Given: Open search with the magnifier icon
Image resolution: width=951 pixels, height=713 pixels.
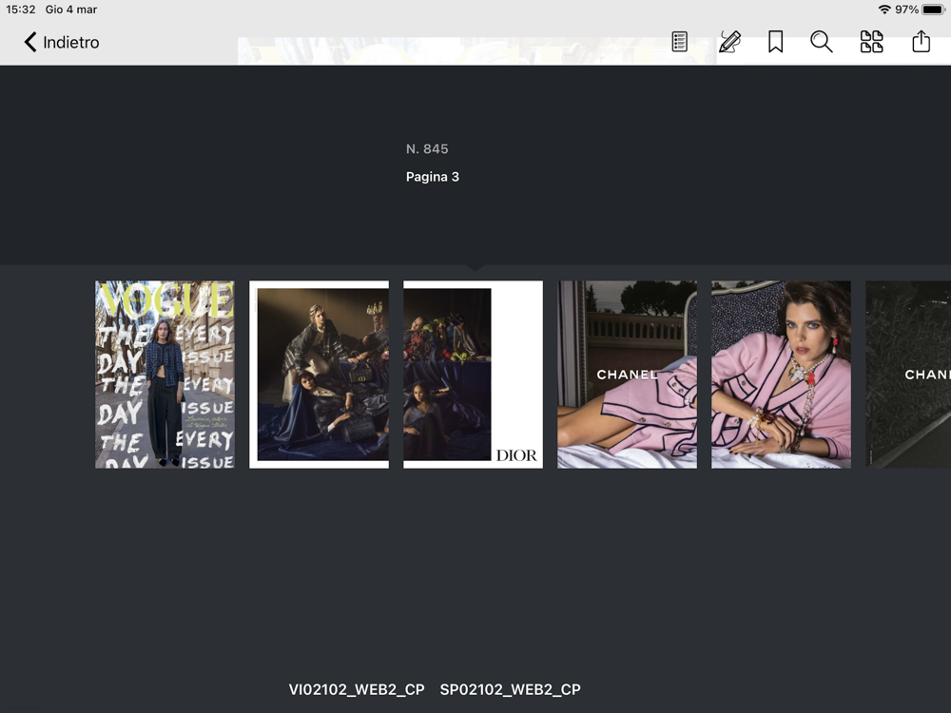Looking at the screenshot, I should click(x=822, y=42).
